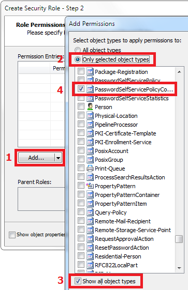Select the Residential-Person list entry
188x290 pixels.
(x=118, y=256)
